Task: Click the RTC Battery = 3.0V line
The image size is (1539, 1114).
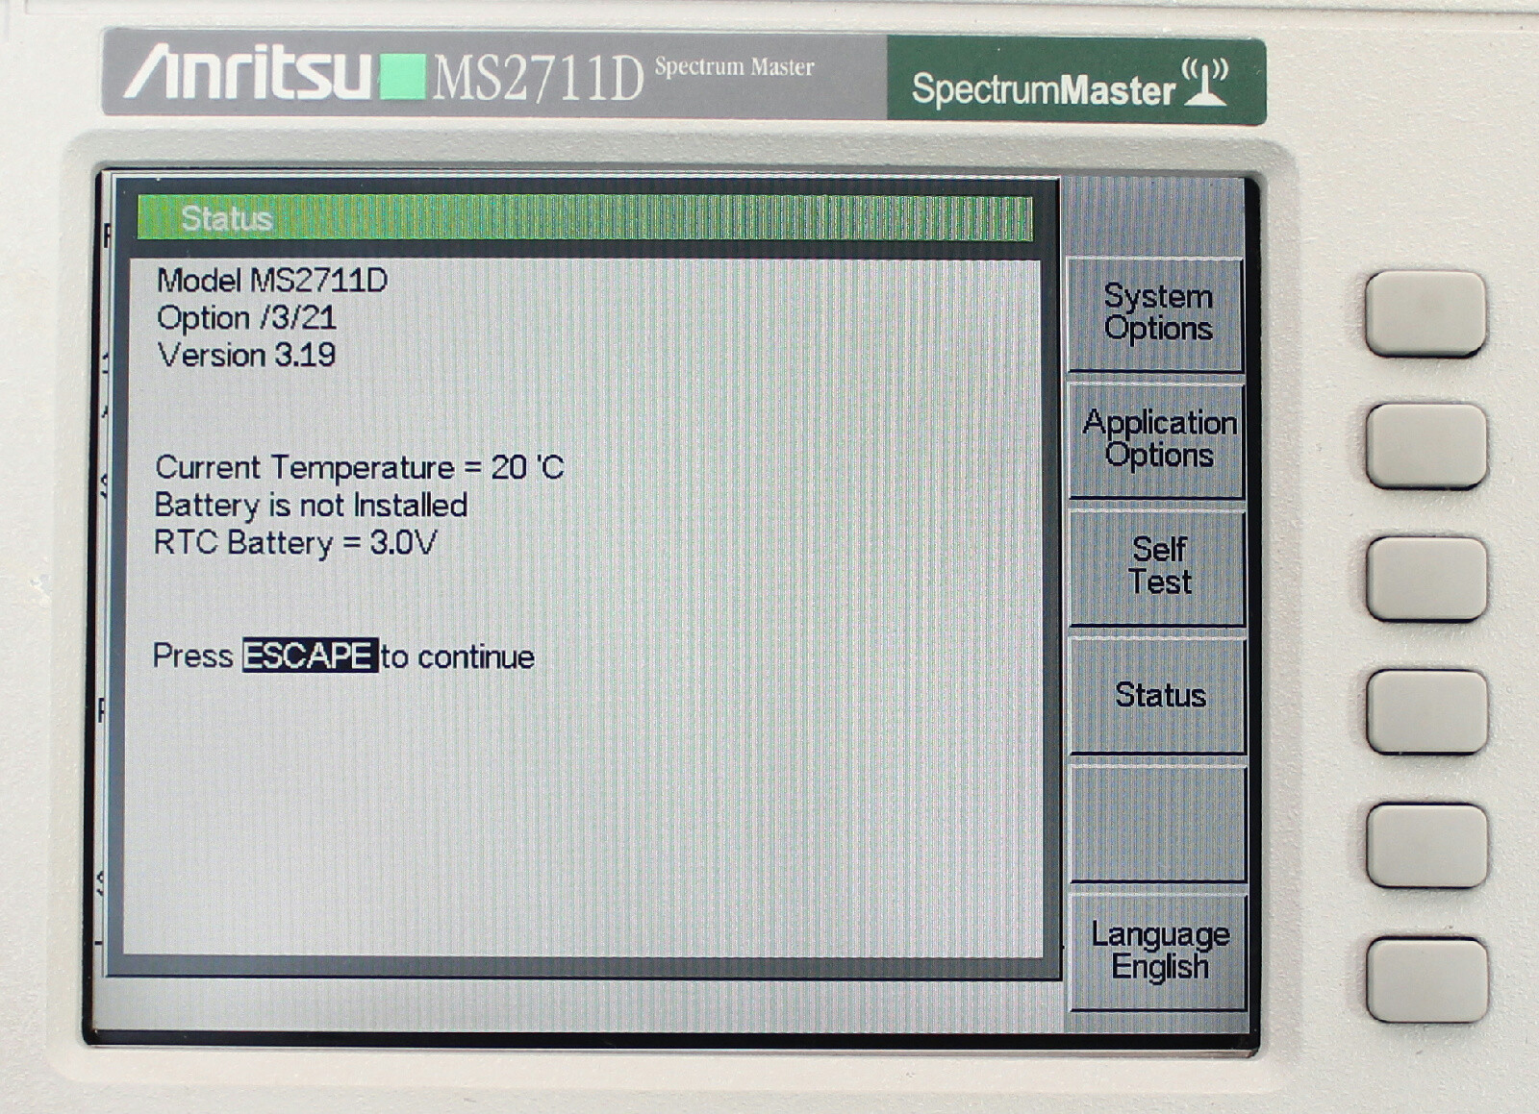Action: coord(295,543)
